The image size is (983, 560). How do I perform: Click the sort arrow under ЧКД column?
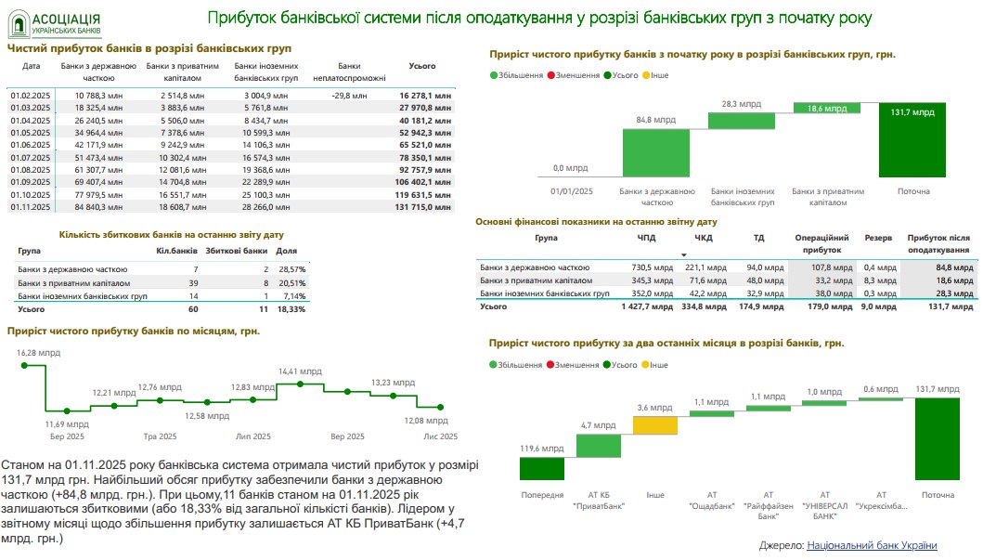684,254
